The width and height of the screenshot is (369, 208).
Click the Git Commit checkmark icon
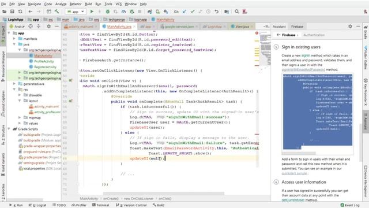coord(193,12)
